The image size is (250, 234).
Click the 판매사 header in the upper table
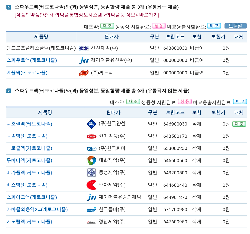click(112, 37)
